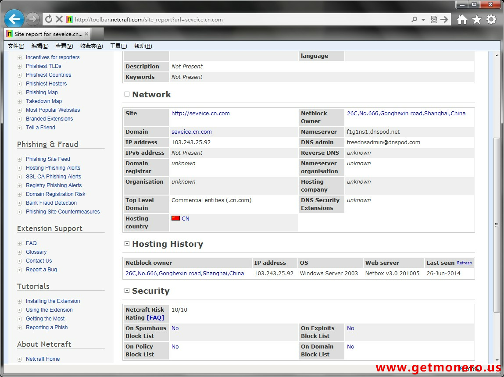
Task: Open favorites star icon
Action: (476, 19)
